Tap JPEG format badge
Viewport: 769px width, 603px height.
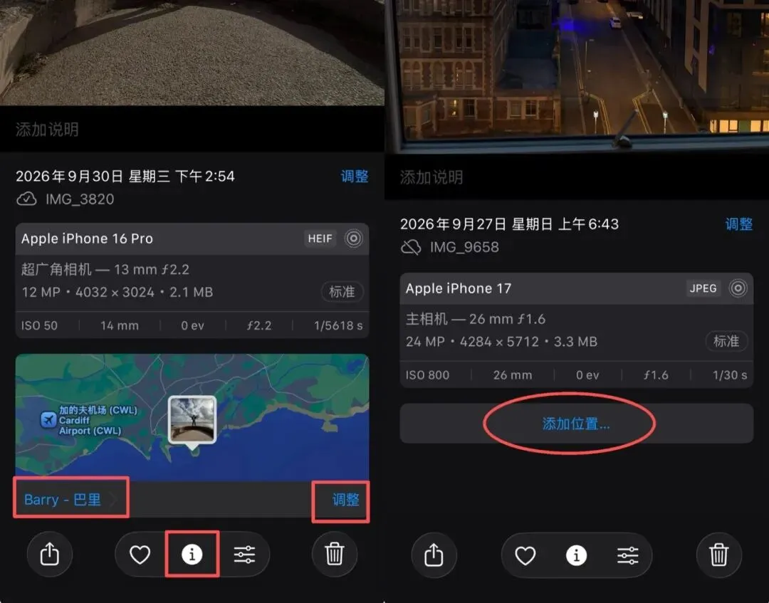click(x=703, y=288)
